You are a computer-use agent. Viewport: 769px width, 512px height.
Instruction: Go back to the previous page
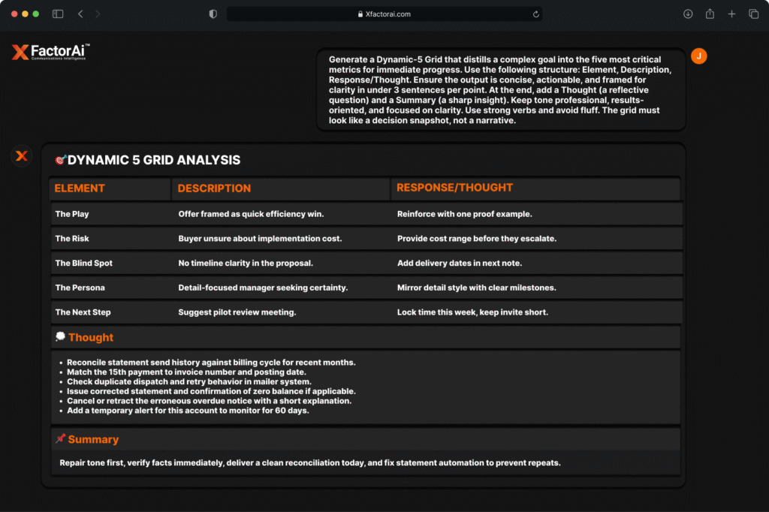(80, 14)
